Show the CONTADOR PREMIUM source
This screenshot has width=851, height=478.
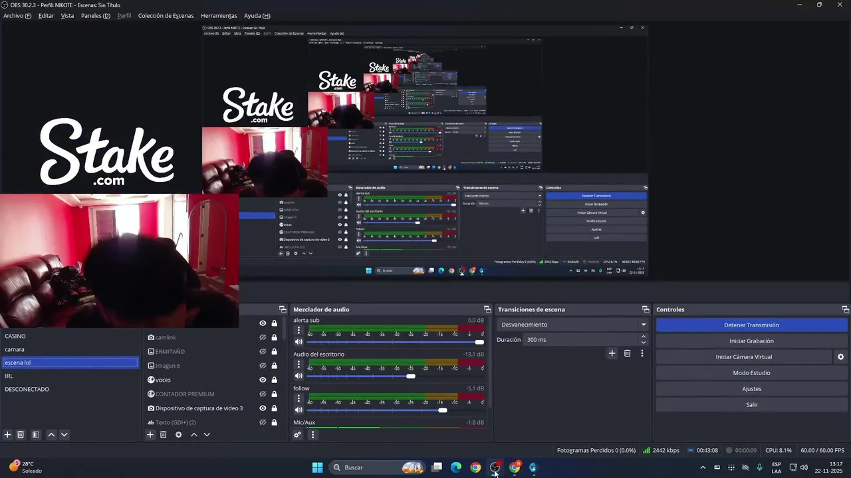click(263, 394)
